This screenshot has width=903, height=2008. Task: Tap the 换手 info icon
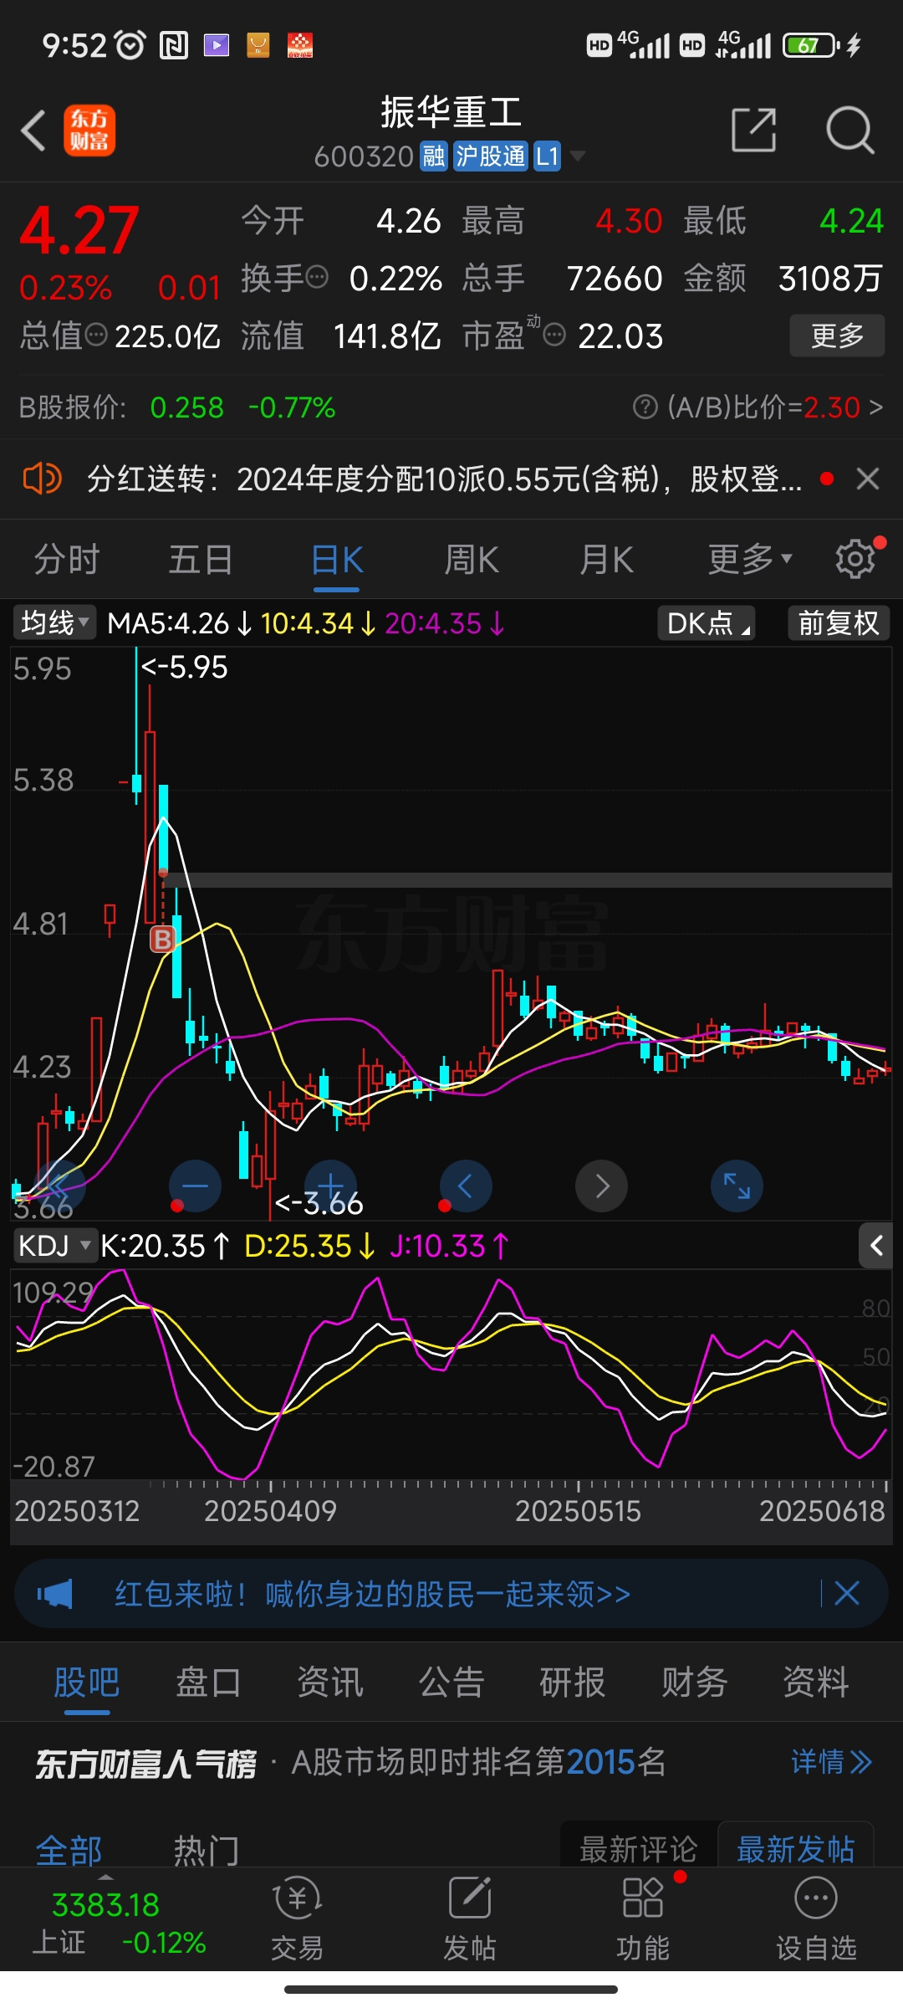pos(318,277)
